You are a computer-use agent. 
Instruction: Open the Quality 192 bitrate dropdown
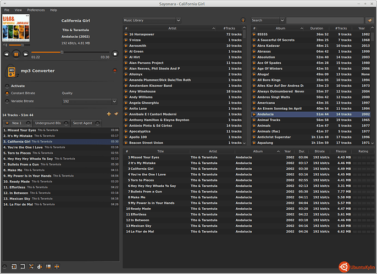pyautogui.click(x=90, y=101)
